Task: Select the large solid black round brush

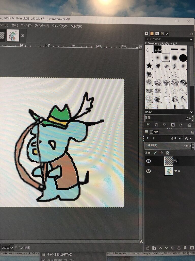Action: 183,58
